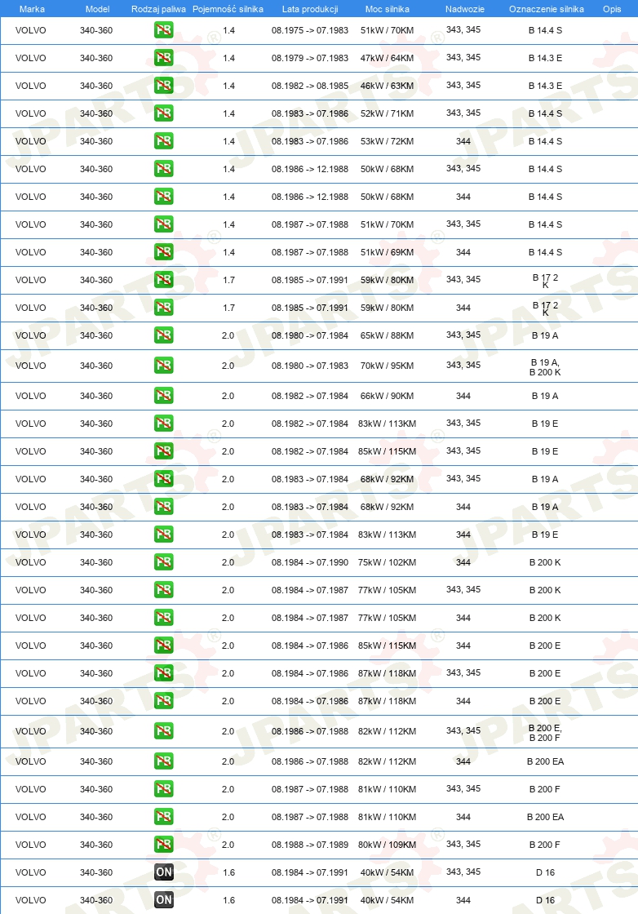The width and height of the screenshot is (638, 914).
Task: Click petrol icon in the B 172 K 343, 345 row
Action: coord(164,280)
